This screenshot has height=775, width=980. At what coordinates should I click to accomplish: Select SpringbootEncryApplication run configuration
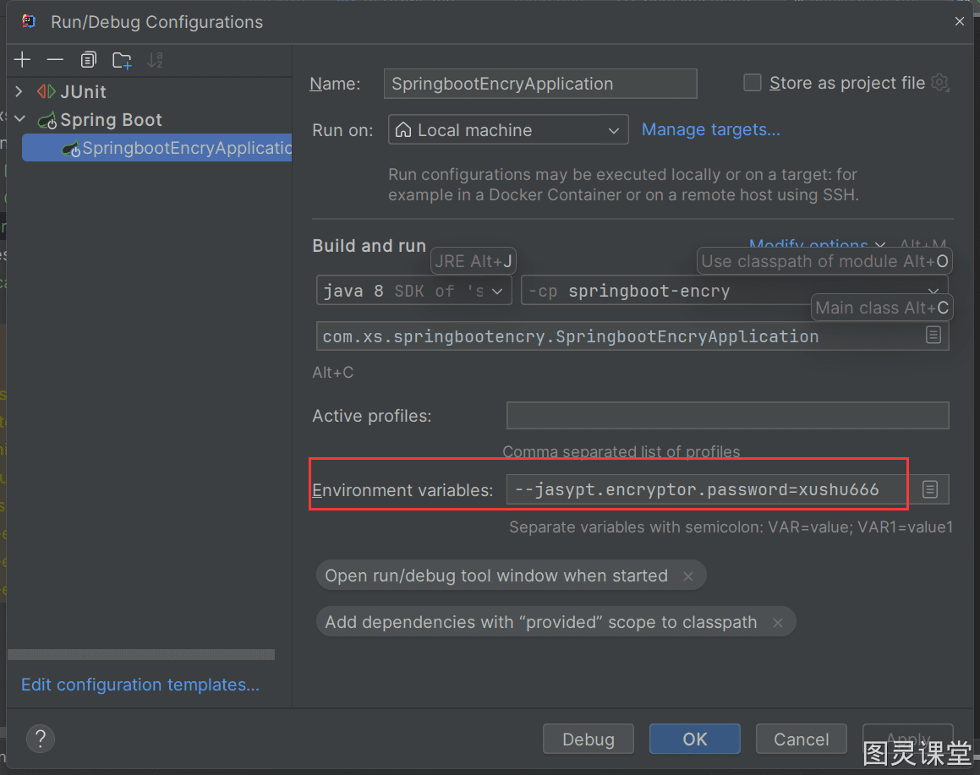point(157,148)
